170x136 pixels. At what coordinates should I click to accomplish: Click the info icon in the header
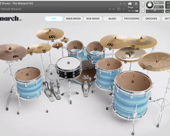[136, 4]
